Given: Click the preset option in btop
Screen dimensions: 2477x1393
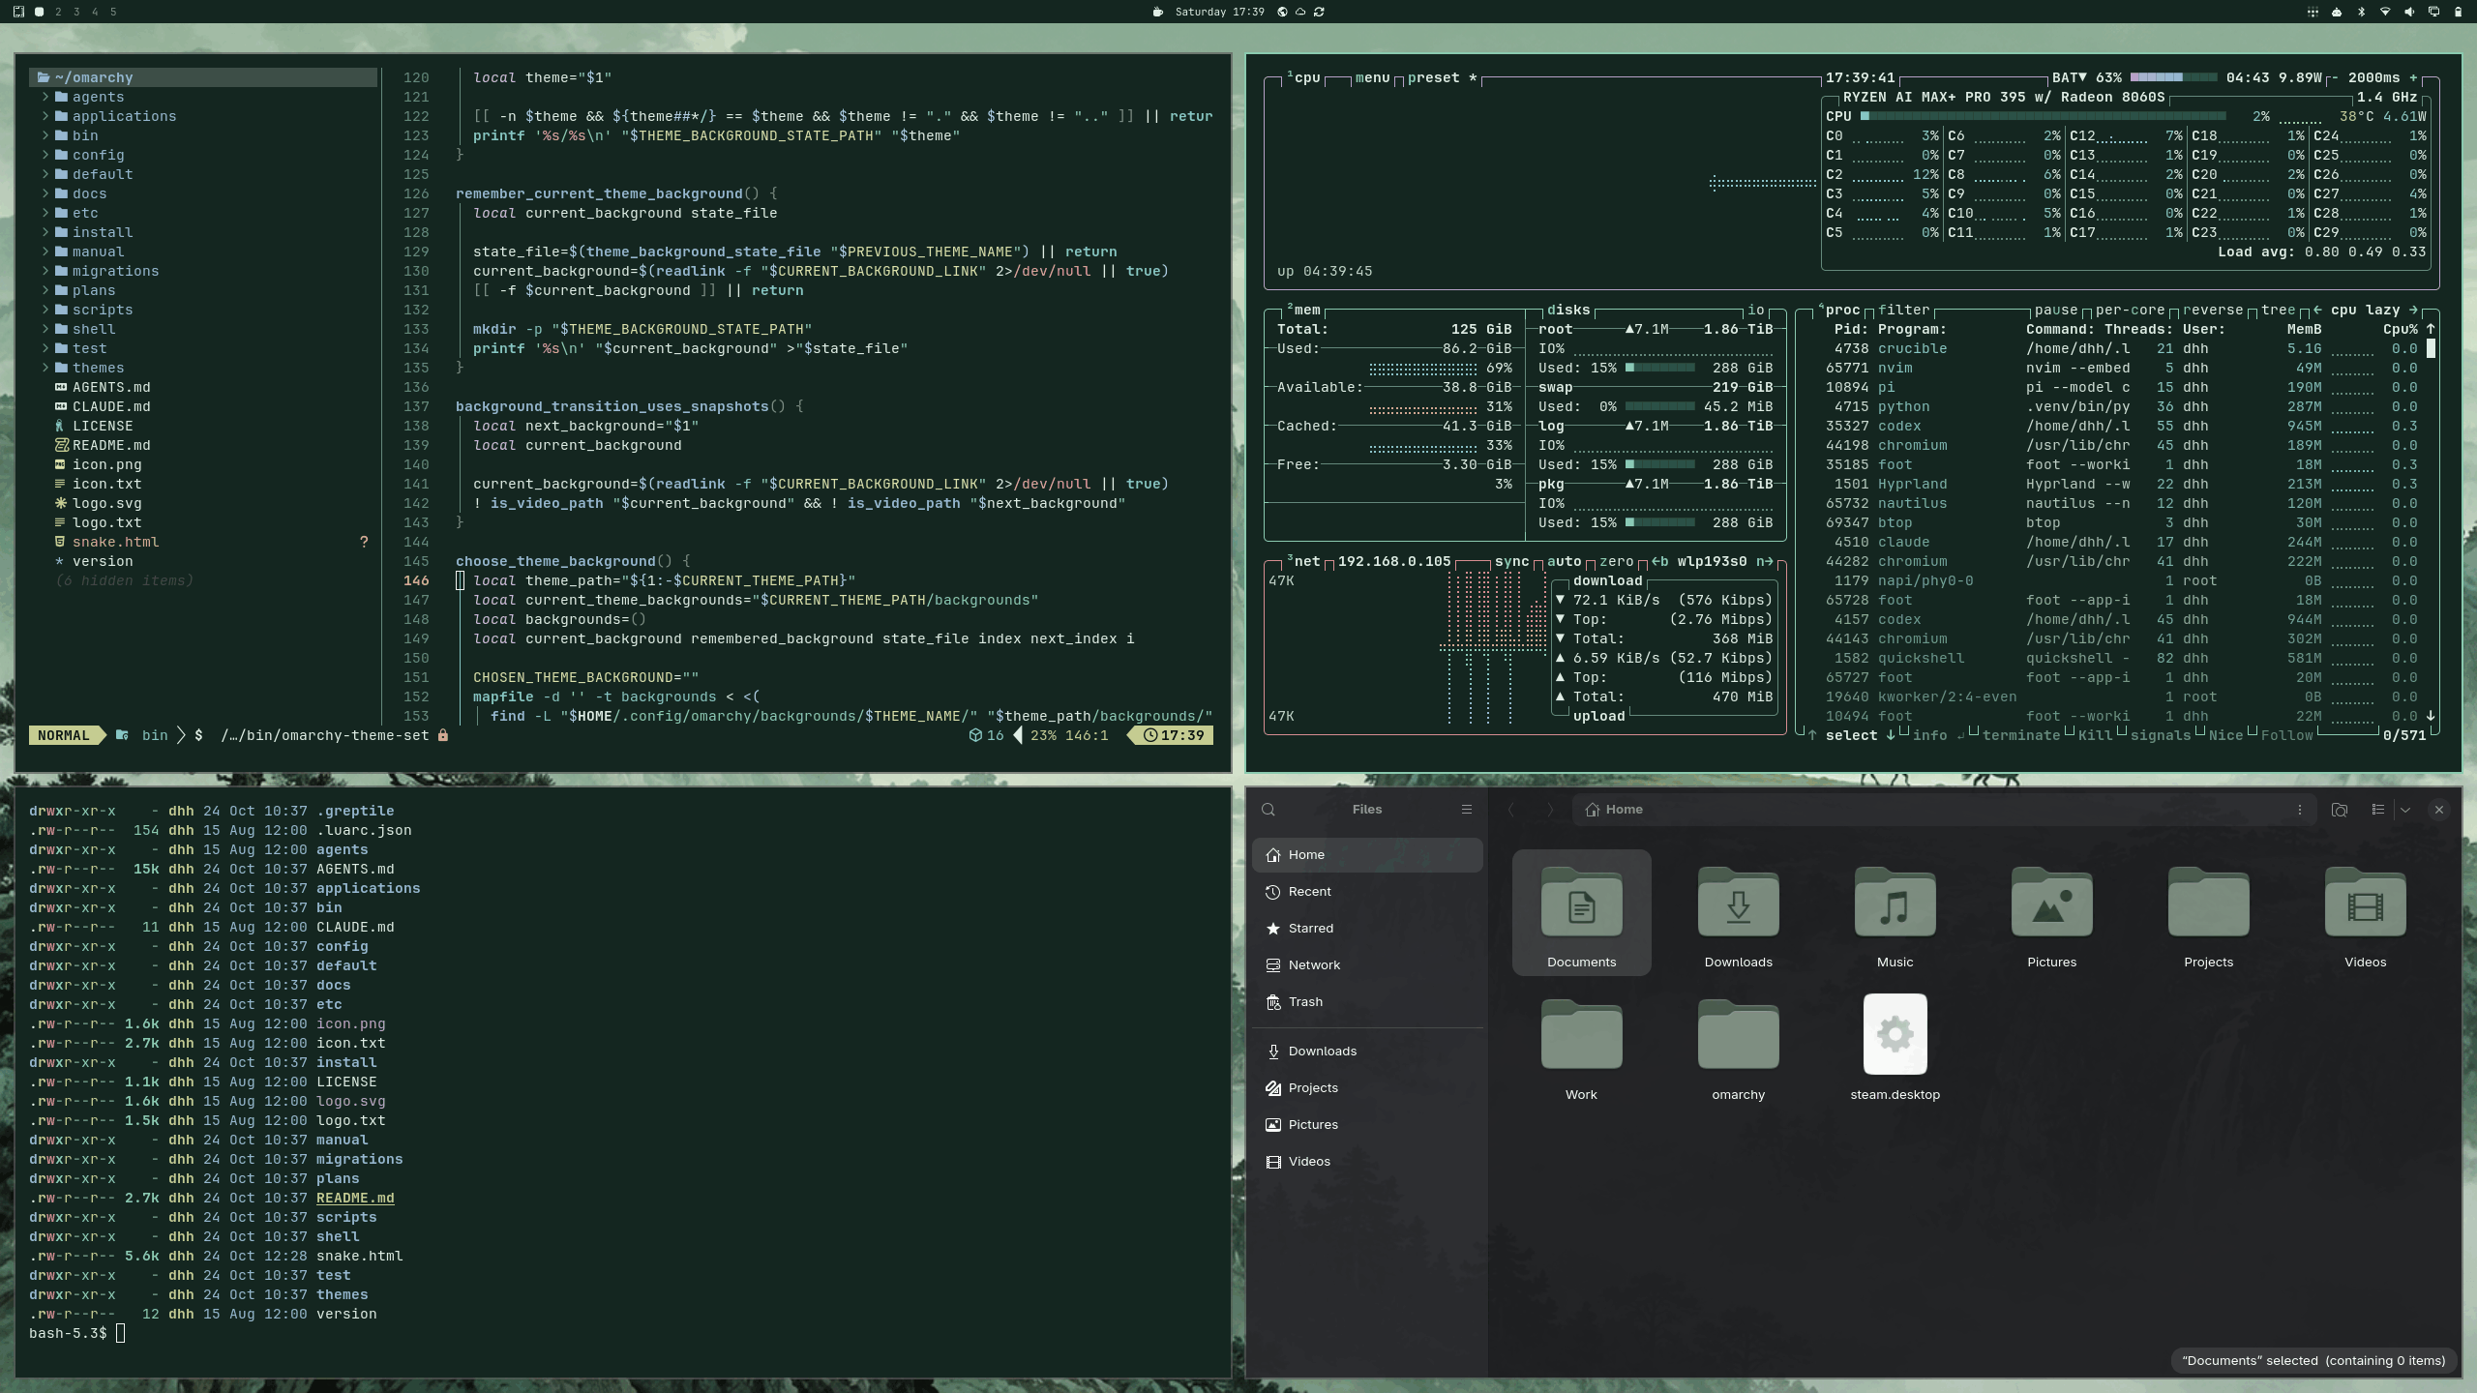Looking at the screenshot, I should [1443, 77].
